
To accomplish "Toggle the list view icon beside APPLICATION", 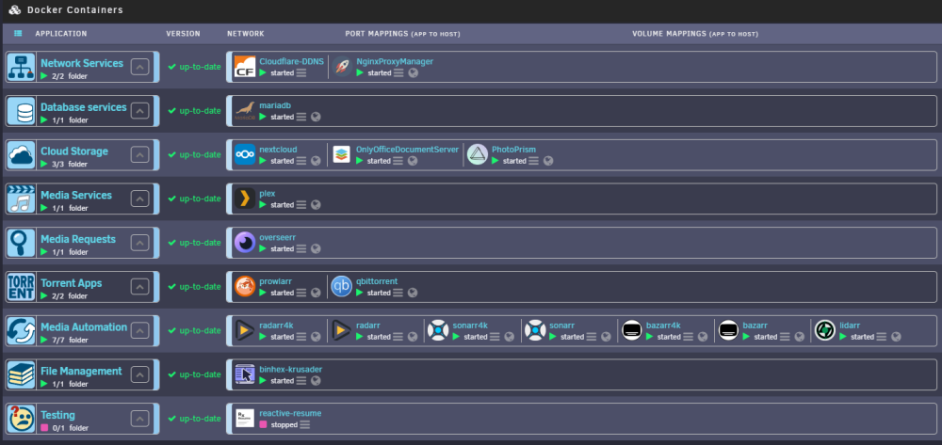I will 18,34.
